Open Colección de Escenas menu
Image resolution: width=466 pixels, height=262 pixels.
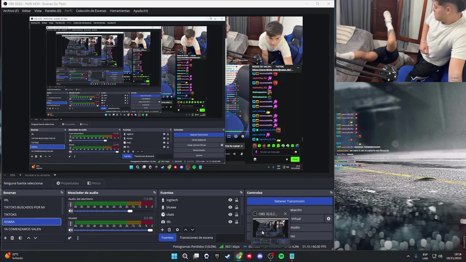click(x=91, y=11)
